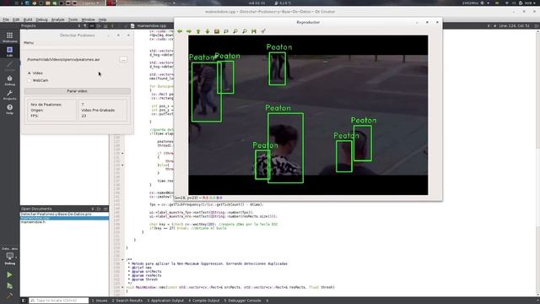Click the browse '...' button for video path

(x=123, y=60)
